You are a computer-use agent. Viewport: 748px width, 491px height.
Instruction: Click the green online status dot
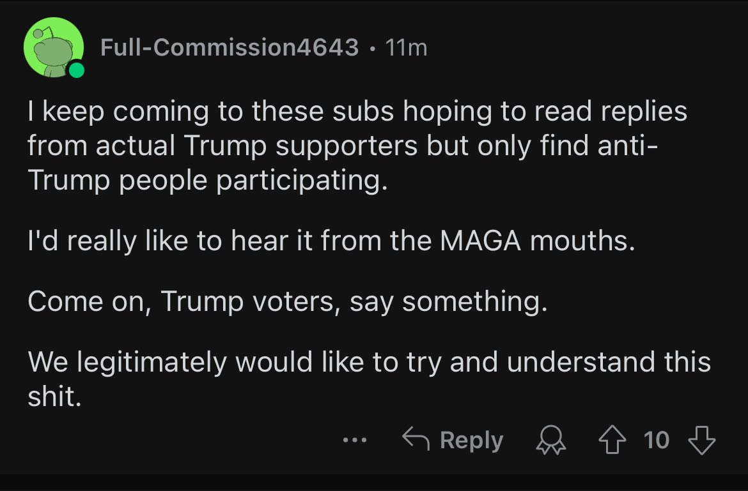[76, 70]
